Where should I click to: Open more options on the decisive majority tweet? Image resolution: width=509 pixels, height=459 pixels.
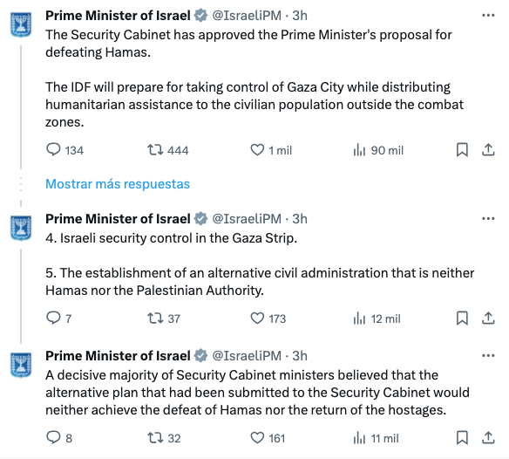point(488,356)
